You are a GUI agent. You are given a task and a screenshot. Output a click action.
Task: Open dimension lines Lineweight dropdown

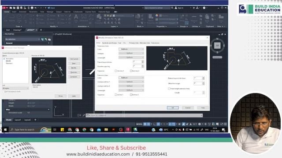131,57
